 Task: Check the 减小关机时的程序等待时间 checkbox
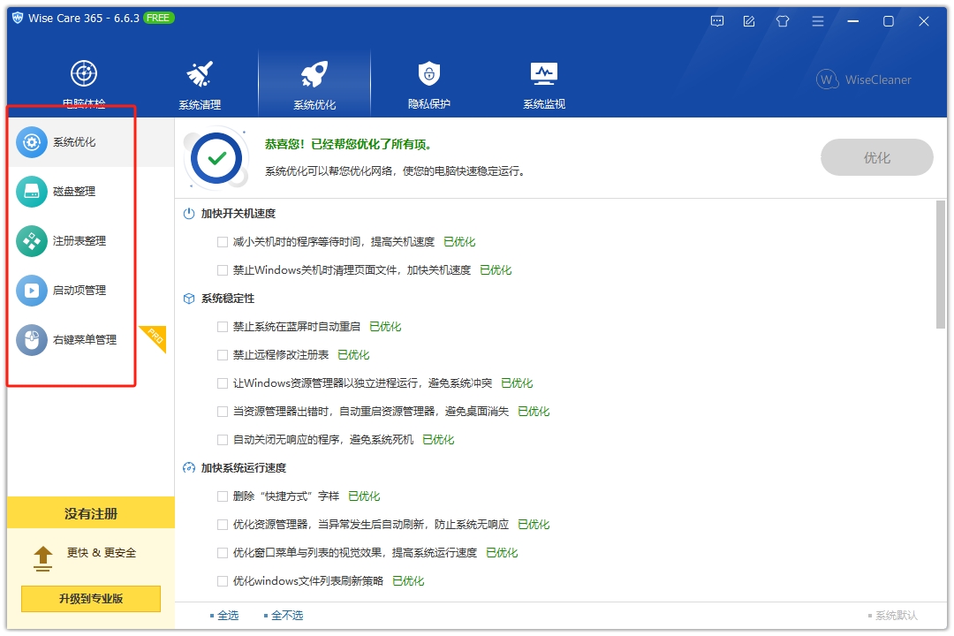(222, 241)
